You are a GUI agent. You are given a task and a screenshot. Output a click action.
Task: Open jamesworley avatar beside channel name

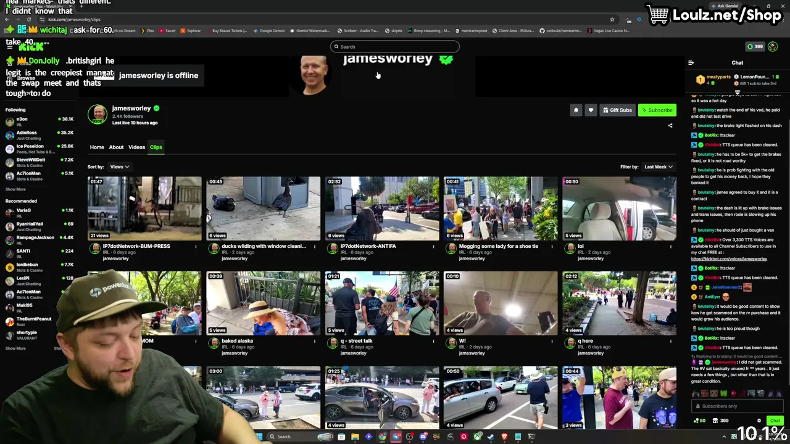pyautogui.click(x=98, y=114)
